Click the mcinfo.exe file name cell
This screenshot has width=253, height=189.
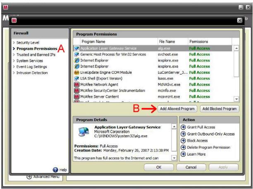pyautogui.click(x=167, y=91)
